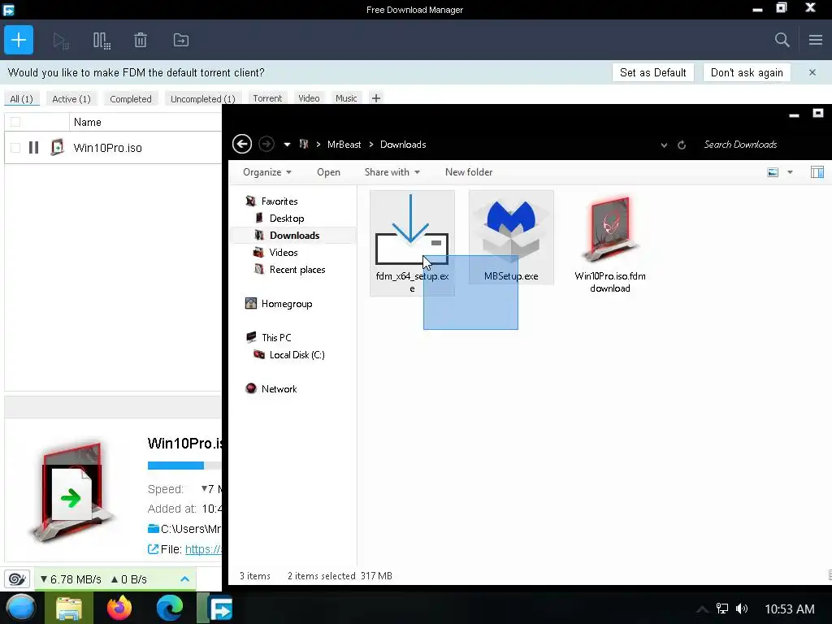The width and height of the screenshot is (832, 624).
Task: Click the Start downloads play icon
Action: [x=61, y=41]
